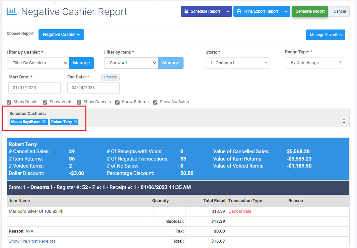Click Tax amount $0.00
The height and width of the screenshot is (248, 357).
pos(219,231)
